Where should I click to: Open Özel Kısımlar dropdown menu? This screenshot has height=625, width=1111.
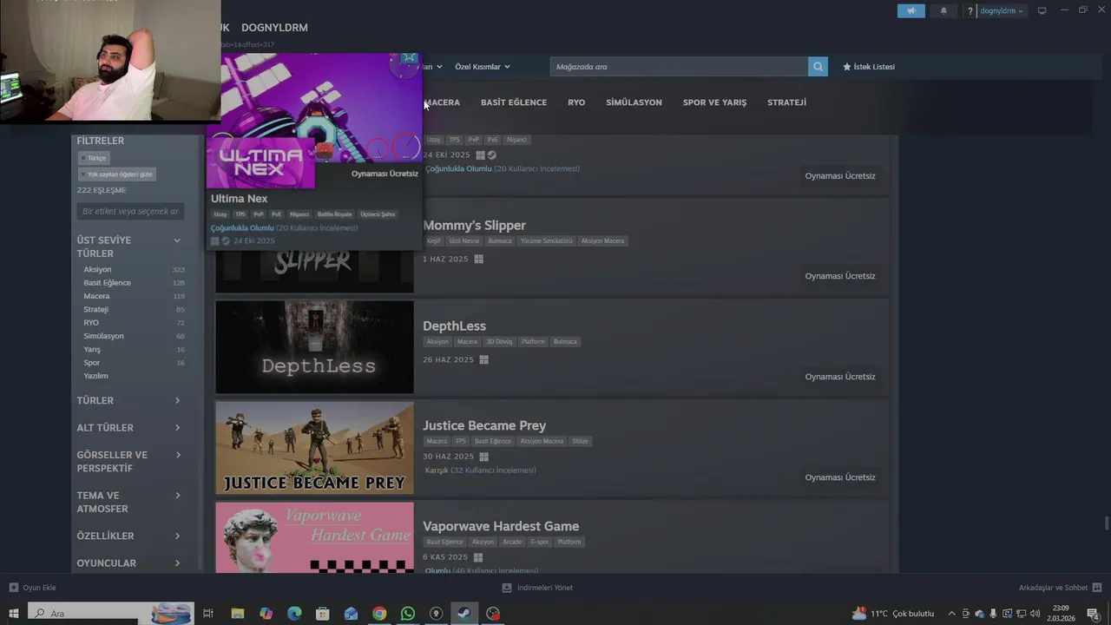(483, 67)
